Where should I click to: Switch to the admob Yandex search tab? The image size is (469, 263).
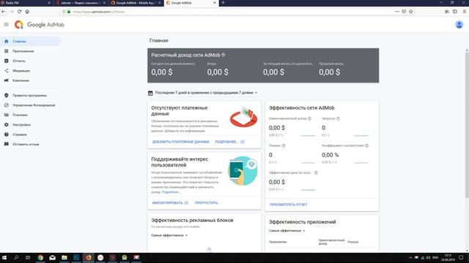[x=81, y=3]
